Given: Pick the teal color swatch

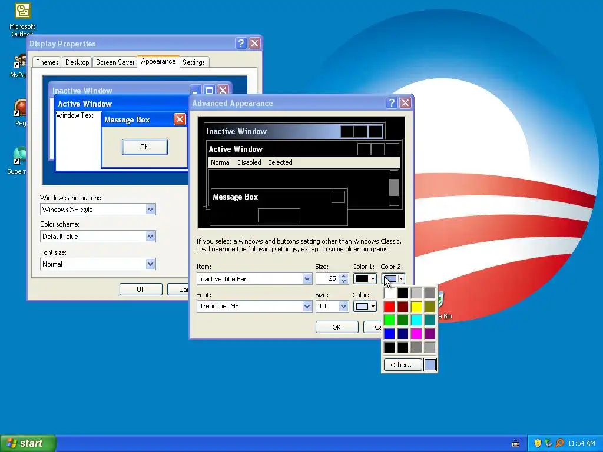Looking at the screenshot, I should [429, 320].
